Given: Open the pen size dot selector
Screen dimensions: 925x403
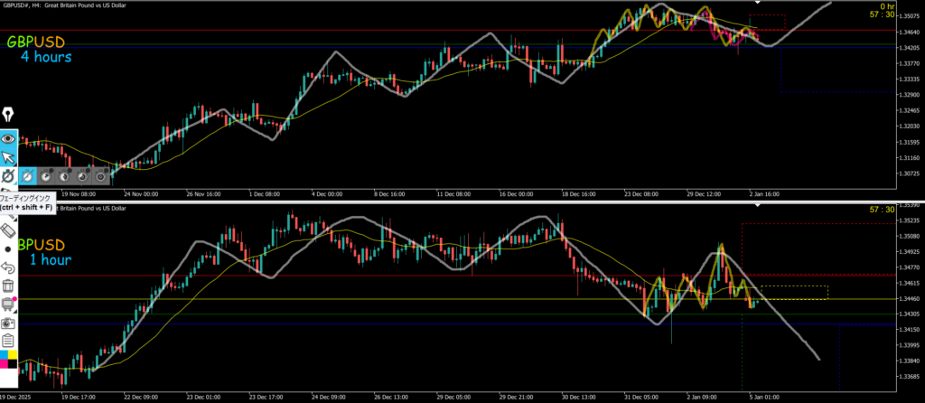Looking at the screenshot, I should pyautogui.click(x=9, y=248).
